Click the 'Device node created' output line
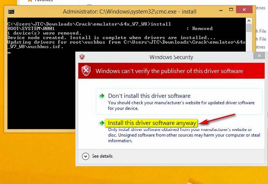268x184 pixels. pyautogui.click(x=111, y=38)
